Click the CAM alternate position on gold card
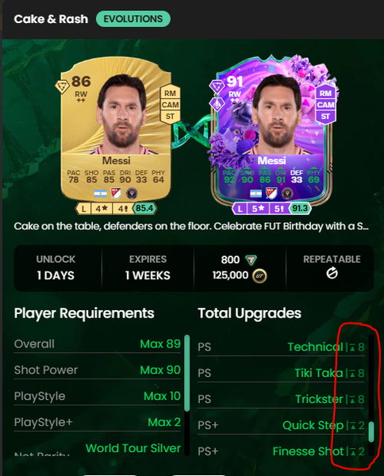Image resolution: width=384 pixels, height=476 pixels. 170,105
